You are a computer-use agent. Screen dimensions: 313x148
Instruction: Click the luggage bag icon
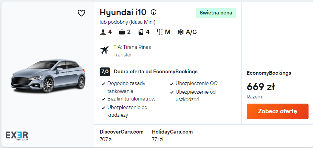[122, 32]
